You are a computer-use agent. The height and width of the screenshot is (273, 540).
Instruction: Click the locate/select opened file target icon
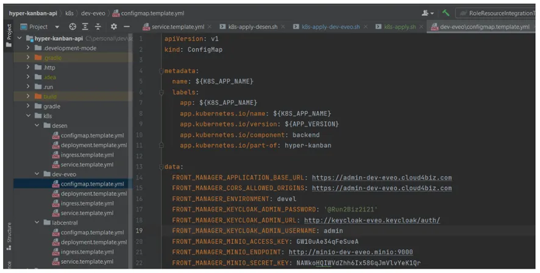(x=73, y=27)
